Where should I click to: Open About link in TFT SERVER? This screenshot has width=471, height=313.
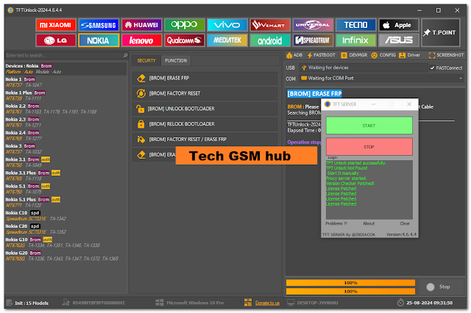[369, 223]
